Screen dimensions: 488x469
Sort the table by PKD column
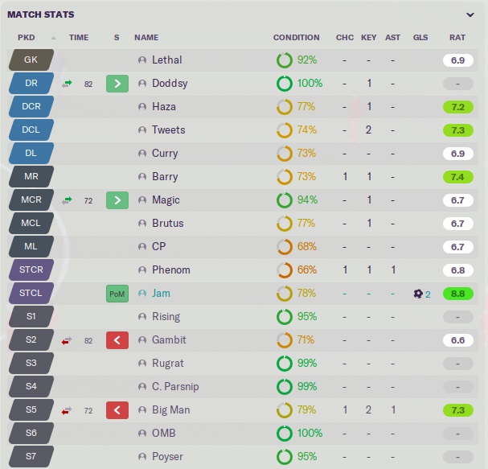tap(27, 37)
